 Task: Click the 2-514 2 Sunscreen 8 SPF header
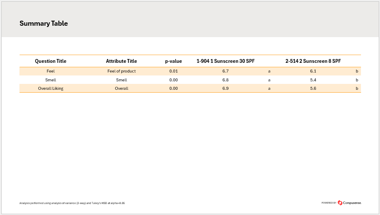click(x=313, y=61)
